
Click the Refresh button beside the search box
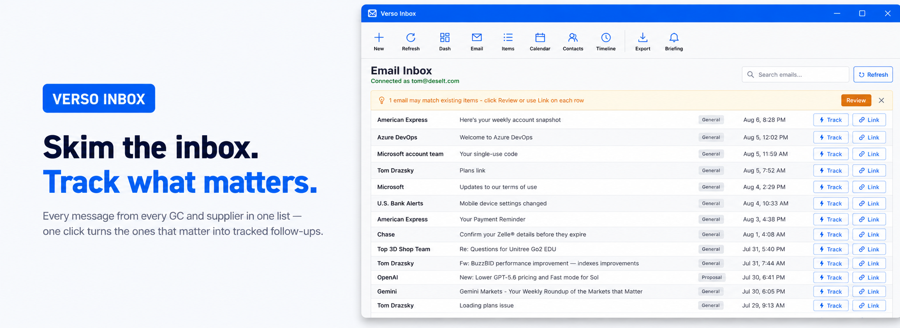tap(873, 75)
